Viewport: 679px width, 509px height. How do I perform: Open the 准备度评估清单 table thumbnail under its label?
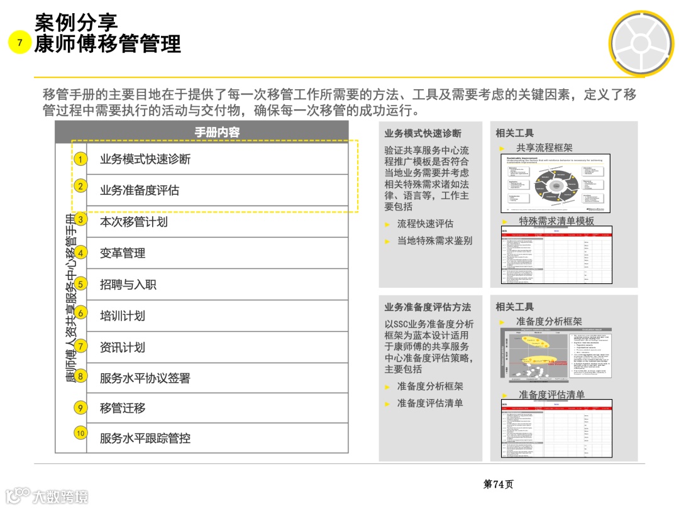(x=556, y=429)
